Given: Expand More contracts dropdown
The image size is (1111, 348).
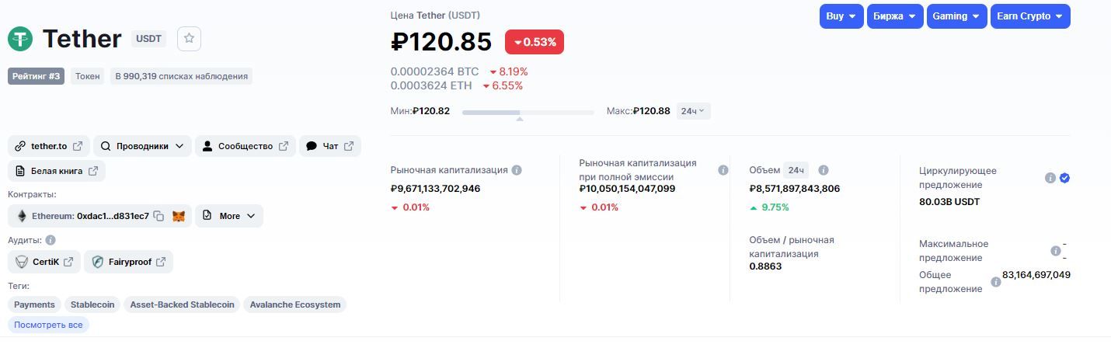Looking at the screenshot, I should [229, 216].
